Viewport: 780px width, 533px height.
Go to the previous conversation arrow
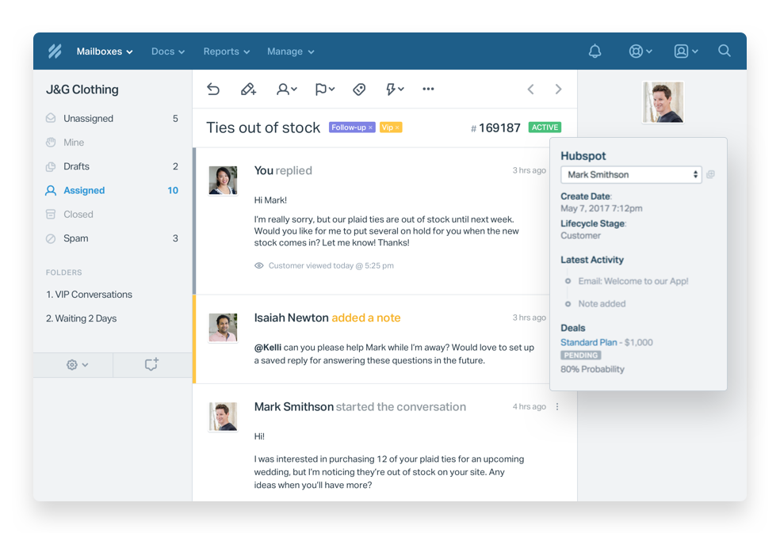(x=531, y=89)
